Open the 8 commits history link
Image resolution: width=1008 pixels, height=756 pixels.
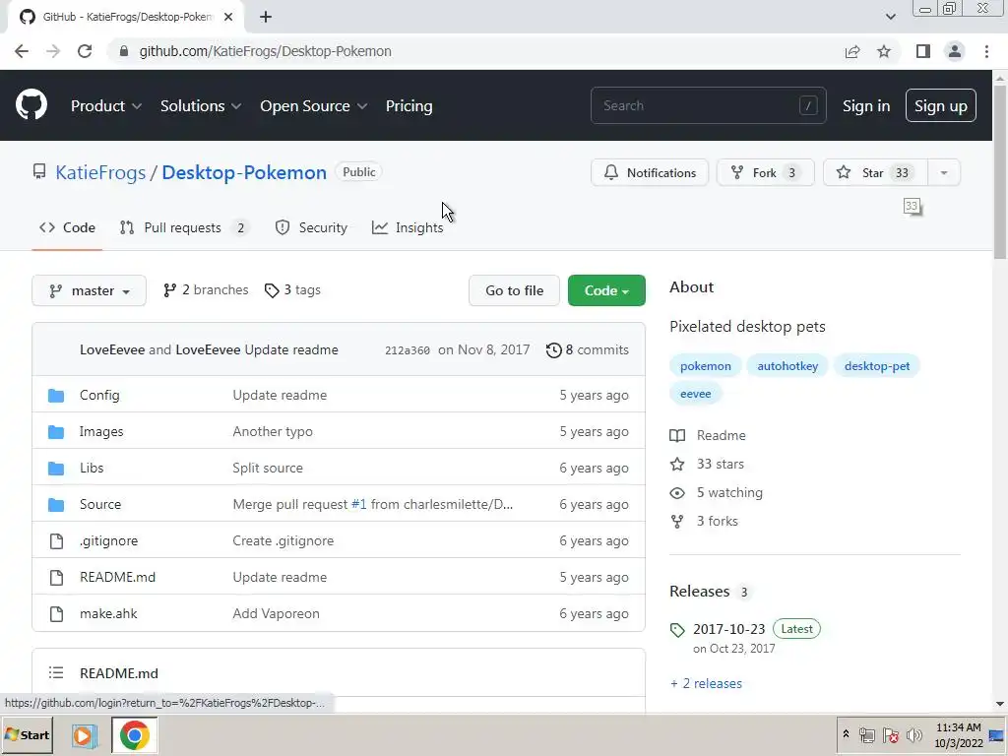click(x=588, y=350)
